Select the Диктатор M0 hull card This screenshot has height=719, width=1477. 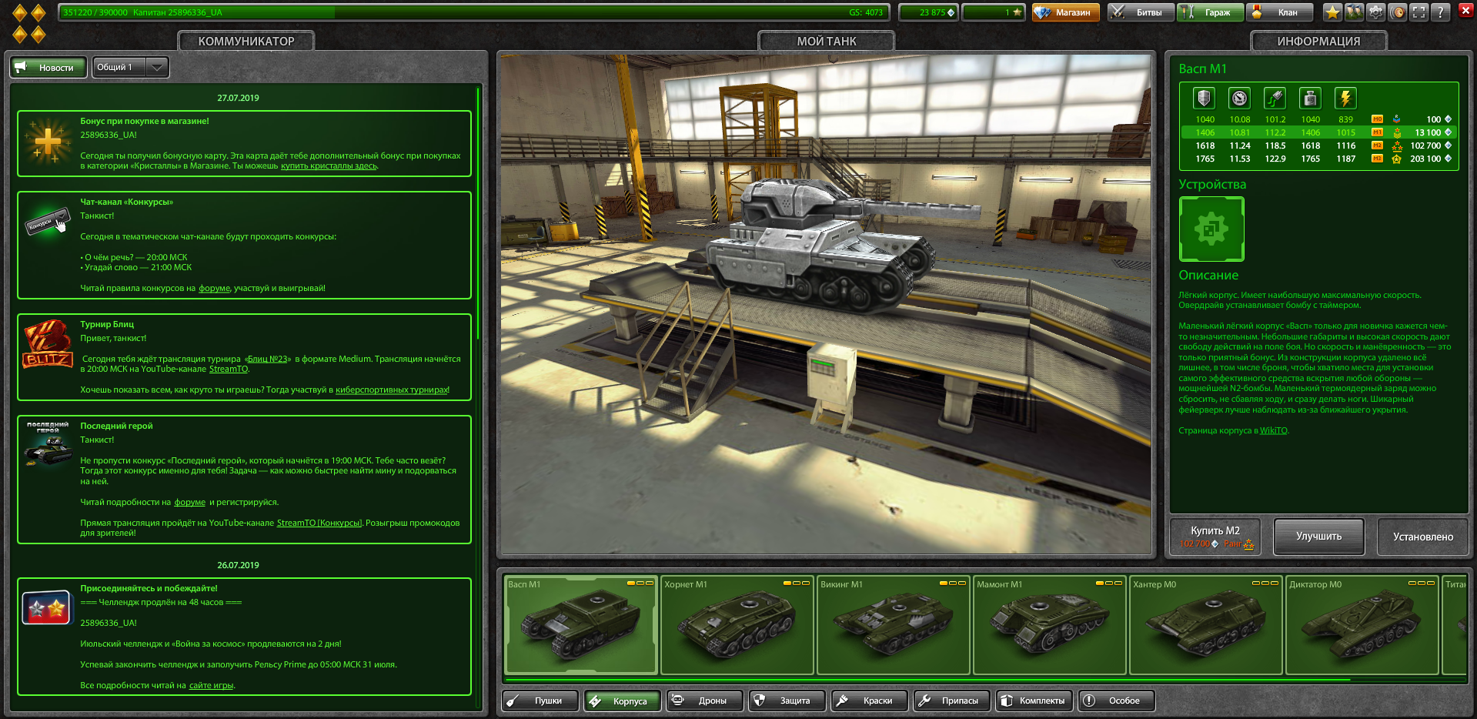pos(1362,625)
